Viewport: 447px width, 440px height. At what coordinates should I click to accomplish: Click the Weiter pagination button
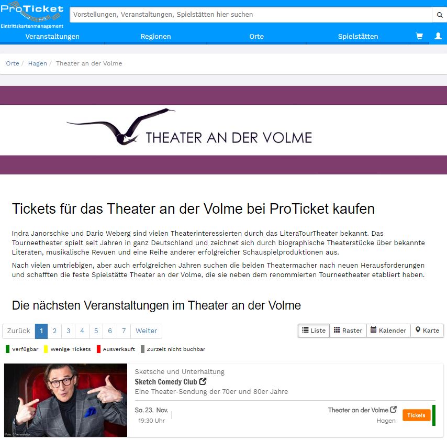pyautogui.click(x=146, y=331)
